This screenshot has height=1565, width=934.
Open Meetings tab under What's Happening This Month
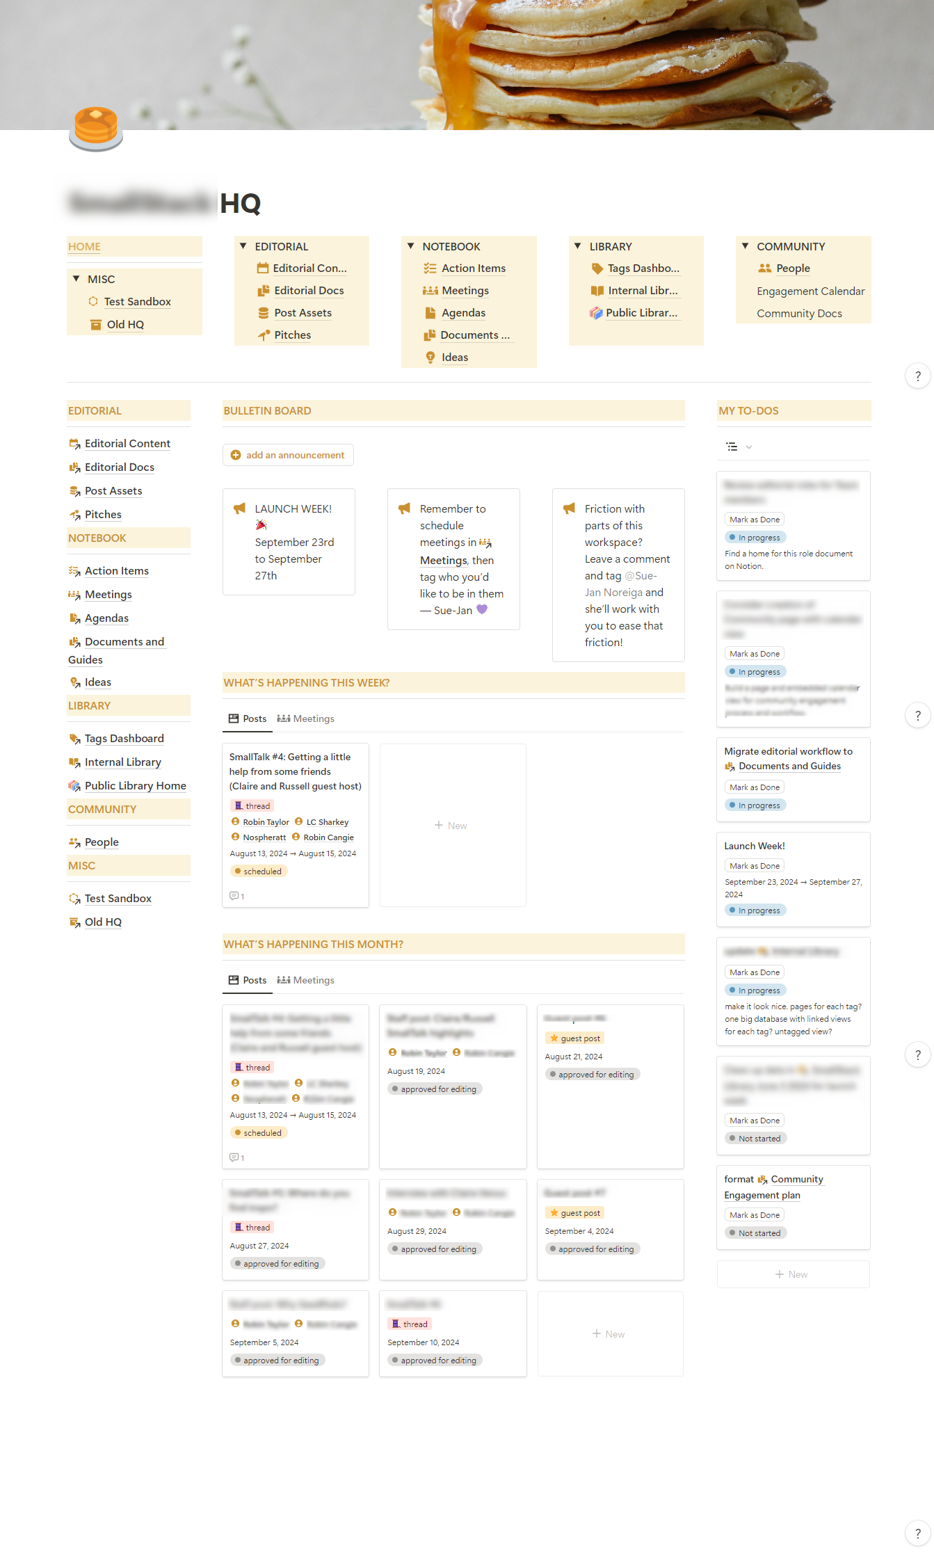(x=306, y=981)
